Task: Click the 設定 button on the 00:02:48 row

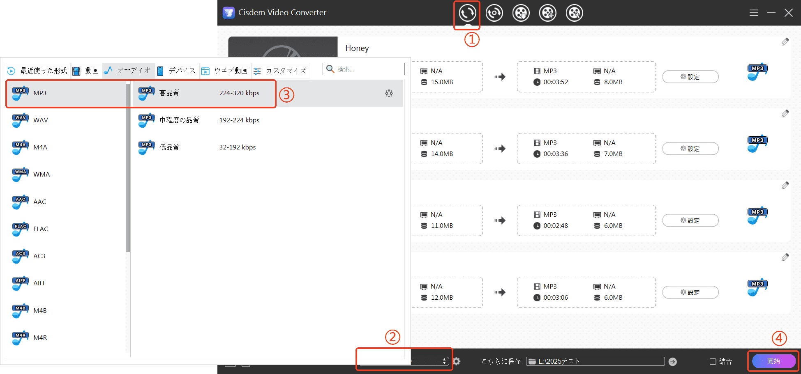Action: (x=690, y=220)
